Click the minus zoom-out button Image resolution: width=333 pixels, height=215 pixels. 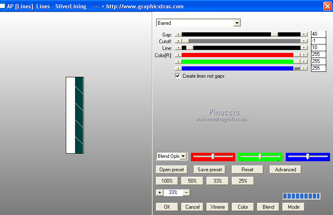186,193
